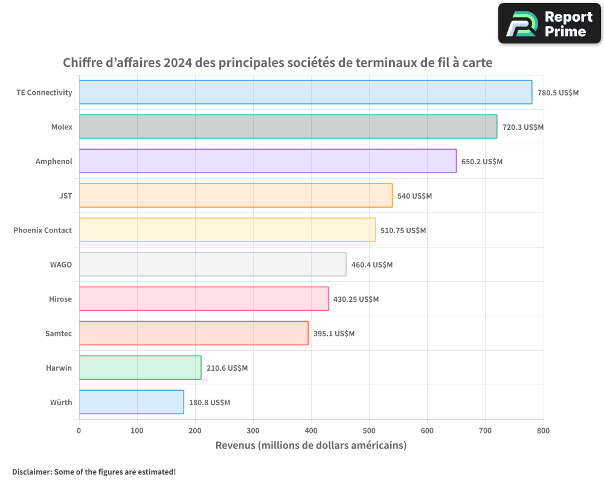Screen dimensions: 604x483
Task: Click the WAGO light gray bar
Action: 213,264
